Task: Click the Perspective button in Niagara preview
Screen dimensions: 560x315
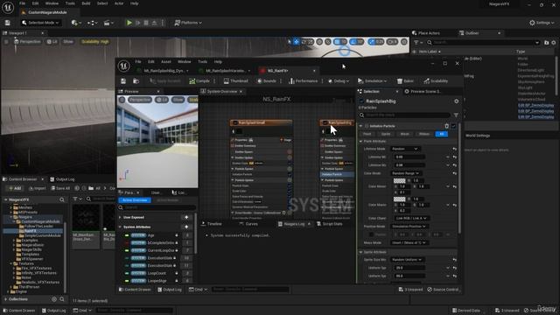Action: (140, 100)
